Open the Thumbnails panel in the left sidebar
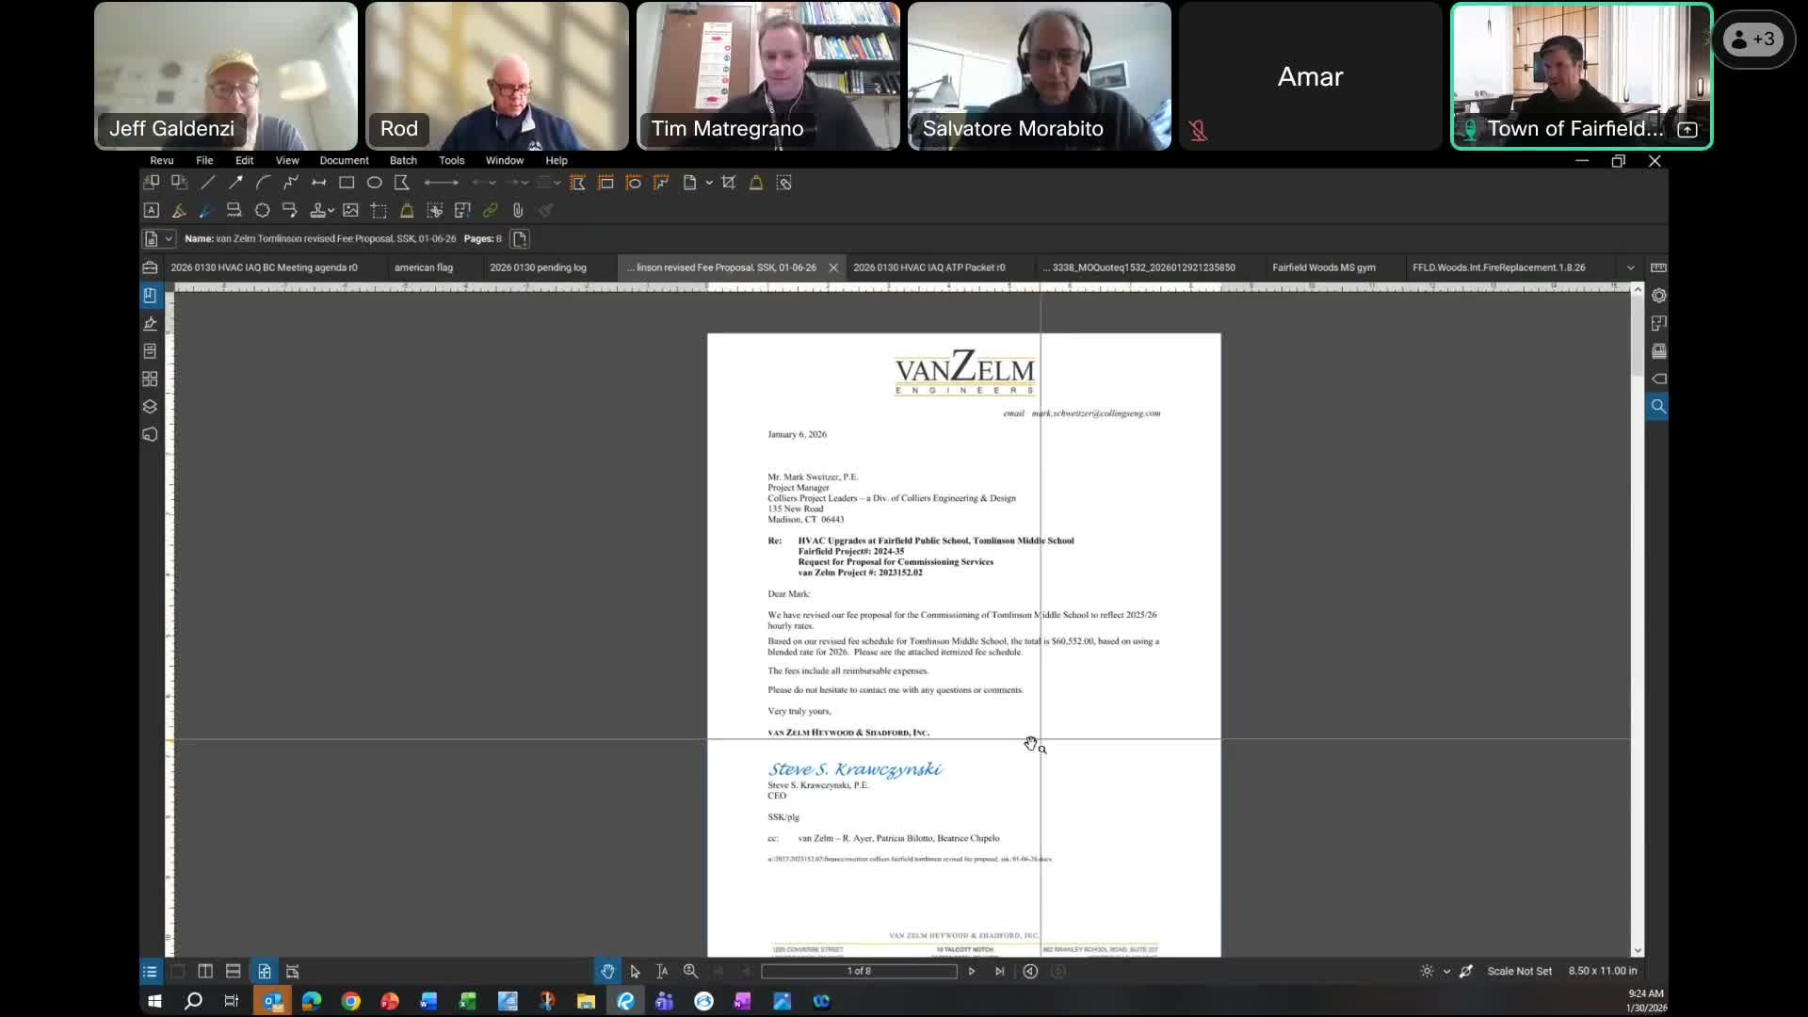The height and width of the screenshot is (1017, 1808). (150, 379)
